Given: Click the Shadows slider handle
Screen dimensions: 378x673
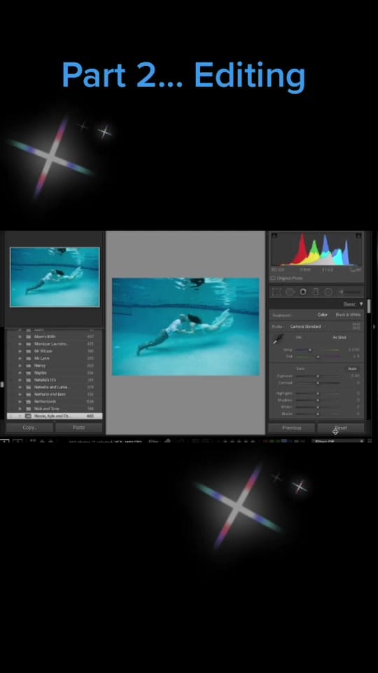Looking at the screenshot, I should pyautogui.click(x=318, y=400).
